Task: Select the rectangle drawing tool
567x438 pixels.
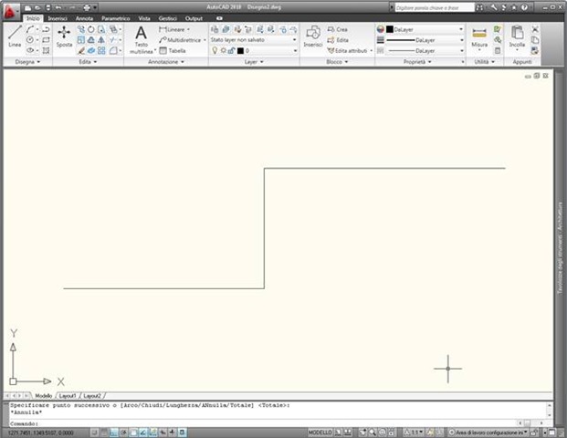Action: coord(46,40)
